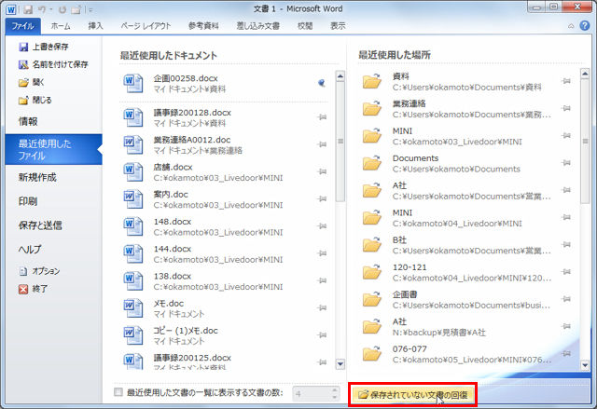Open recent document 案内.doc
597x409 pixels.
tap(225, 199)
